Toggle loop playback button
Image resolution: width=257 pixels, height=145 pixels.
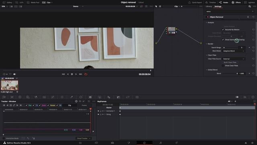coord(86,74)
